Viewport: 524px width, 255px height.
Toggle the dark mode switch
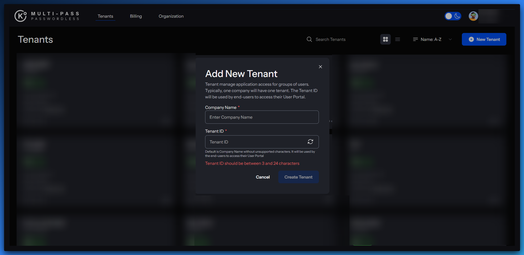point(453,16)
